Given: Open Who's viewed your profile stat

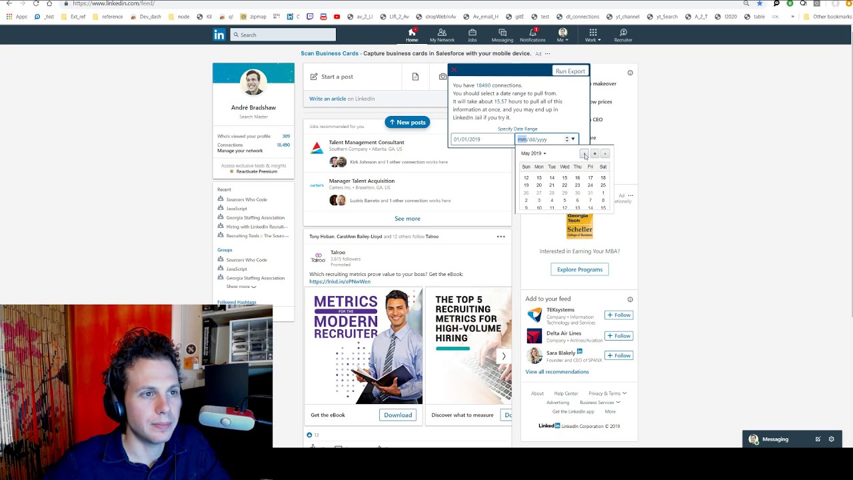Looking at the screenshot, I should pyautogui.click(x=253, y=136).
